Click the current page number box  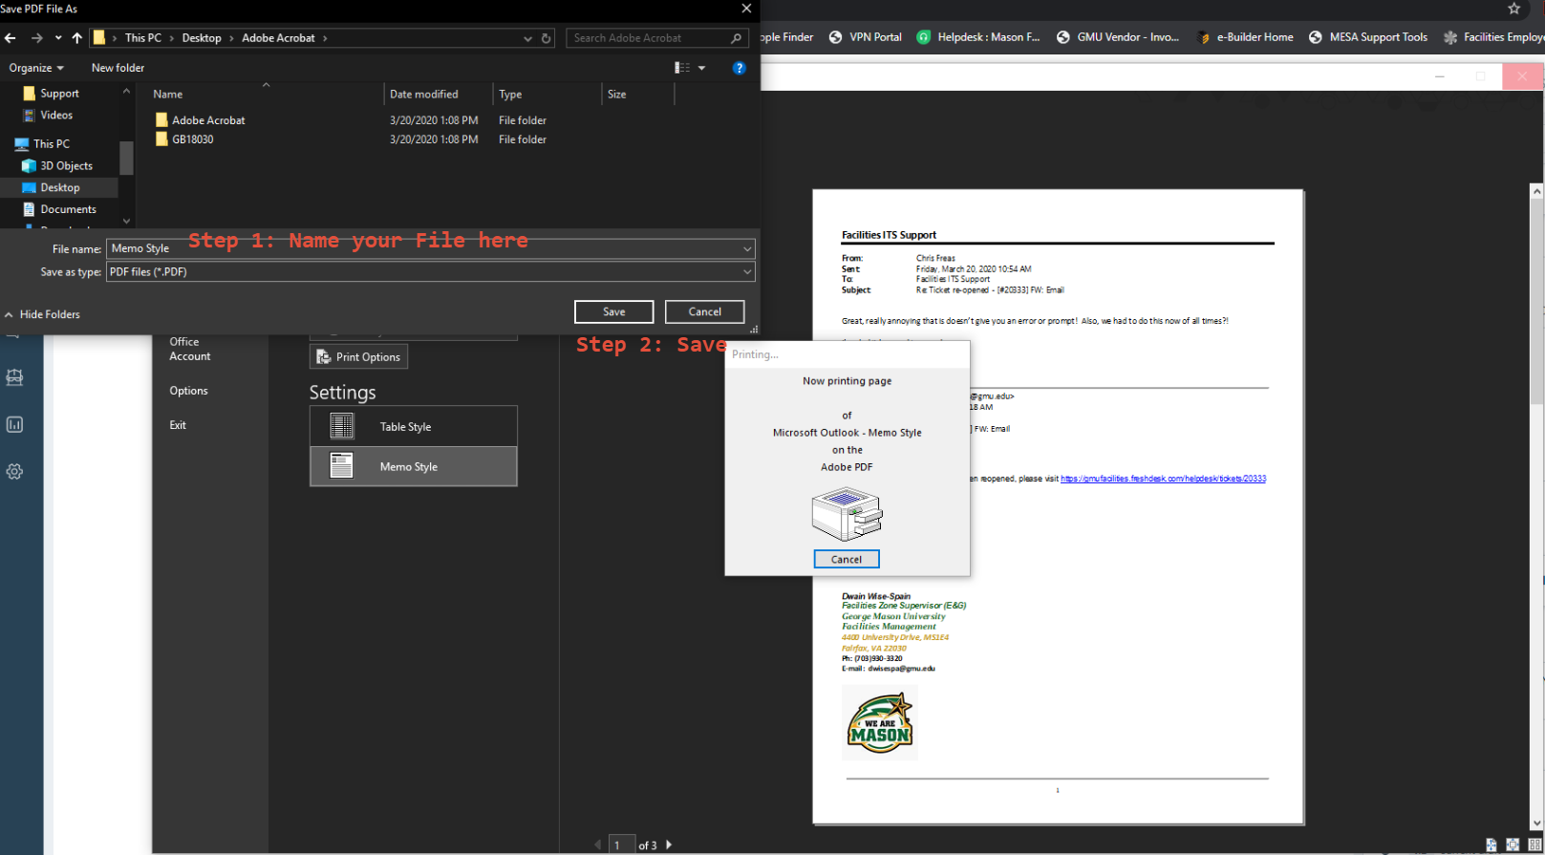[621, 845]
